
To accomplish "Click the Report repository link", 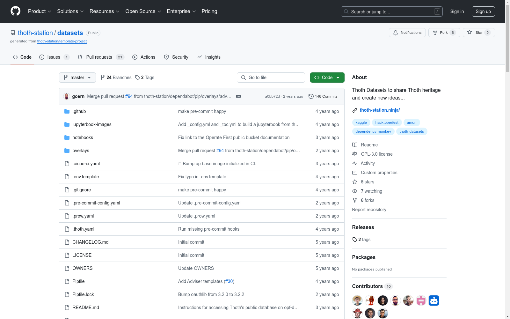I will 369,210.
